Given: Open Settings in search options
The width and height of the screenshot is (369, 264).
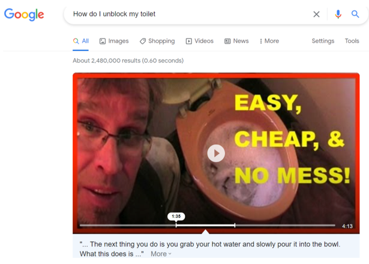Looking at the screenshot, I should (x=323, y=41).
